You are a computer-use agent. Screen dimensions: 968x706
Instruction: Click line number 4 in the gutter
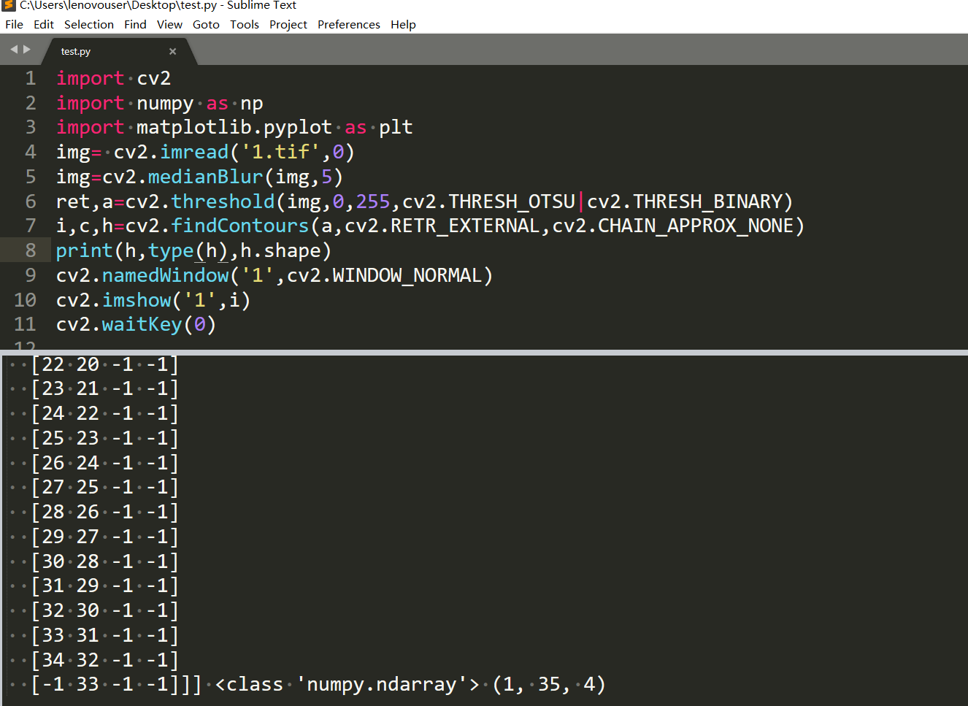point(31,152)
